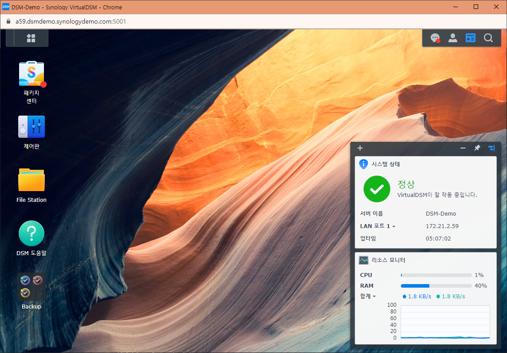Click the CPU 1% value
Image resolution: width=507 pixels, height=353 pixels.
point(479,275)
